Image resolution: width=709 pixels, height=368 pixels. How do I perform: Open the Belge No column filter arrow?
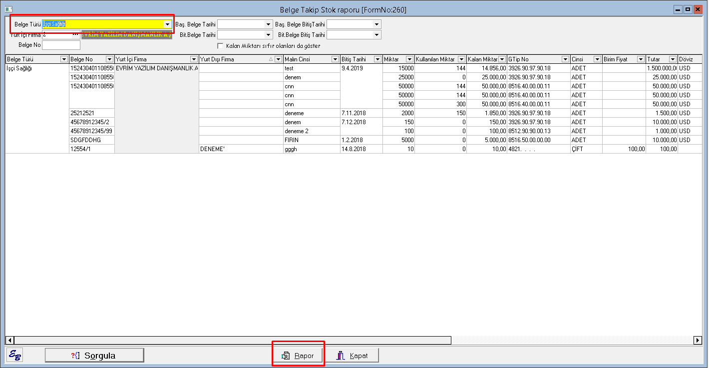point(110,59)
